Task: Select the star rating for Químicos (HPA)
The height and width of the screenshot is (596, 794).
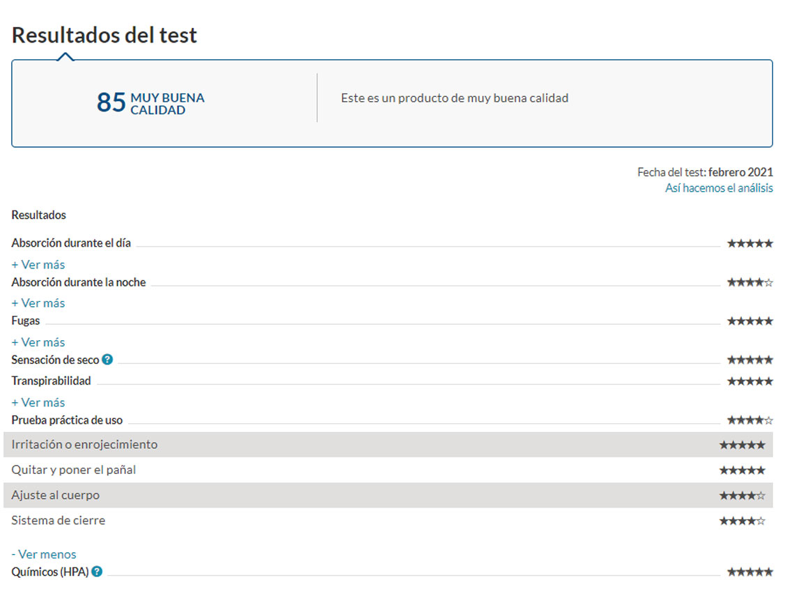Action: coord(749,572)
